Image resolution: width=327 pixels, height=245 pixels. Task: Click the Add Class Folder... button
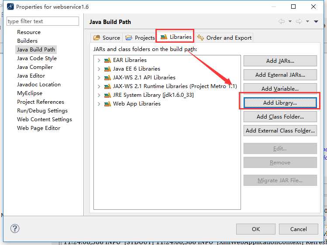pyautogui.click(x=280, y=116)
